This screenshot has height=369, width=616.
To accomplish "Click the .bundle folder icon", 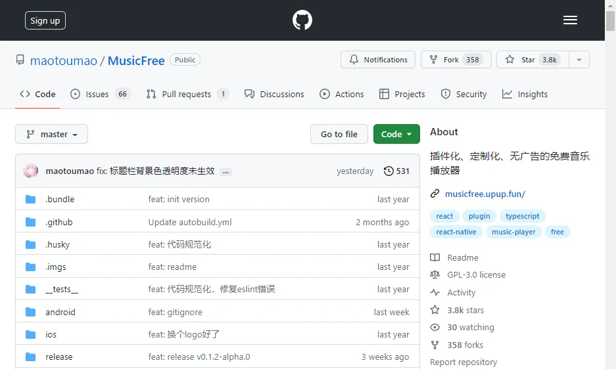I will (31, 200).
